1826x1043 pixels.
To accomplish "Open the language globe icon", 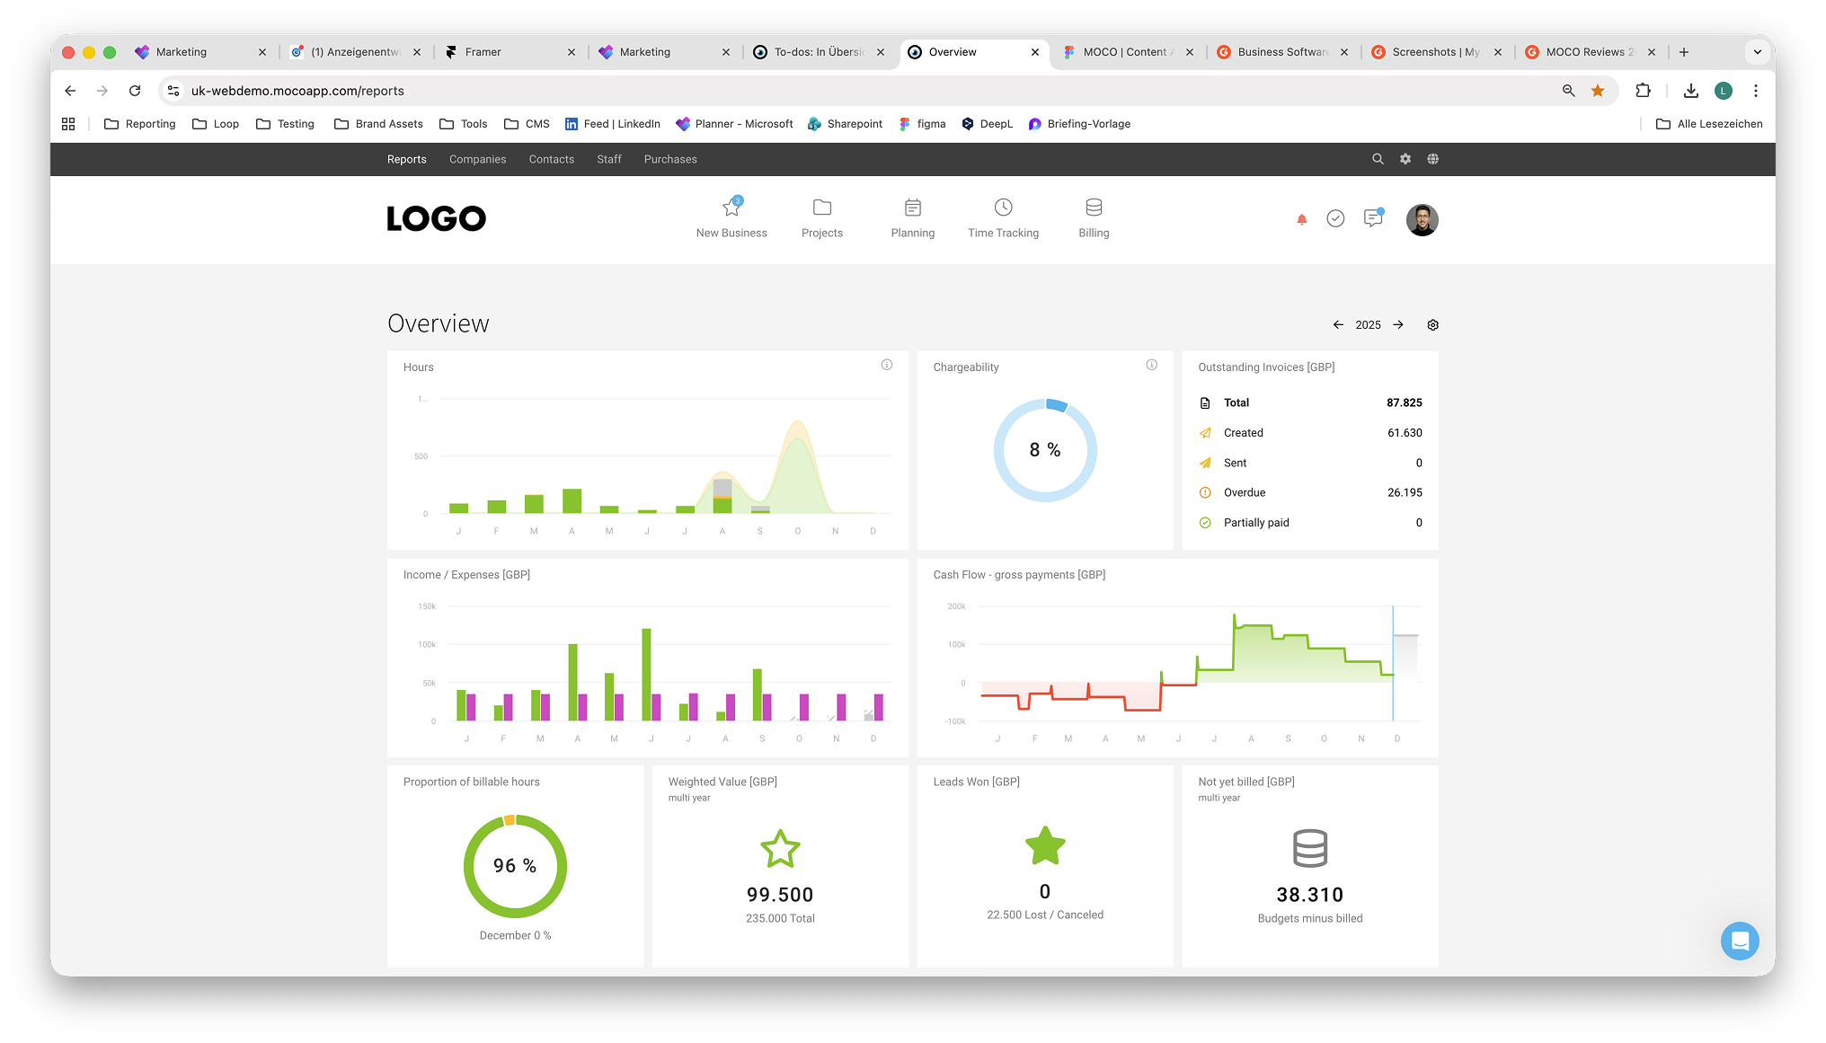I will point(1433,159).
